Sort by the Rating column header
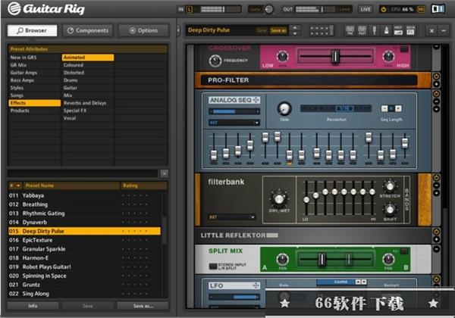This screenshot has height=318, width=455. [143, 185]
